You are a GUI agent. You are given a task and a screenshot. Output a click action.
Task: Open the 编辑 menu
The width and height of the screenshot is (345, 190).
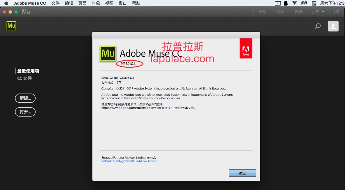click(x=69, y=3)
